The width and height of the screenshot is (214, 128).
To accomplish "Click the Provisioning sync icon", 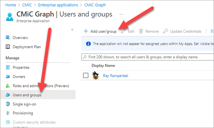I will coord(8,113).
